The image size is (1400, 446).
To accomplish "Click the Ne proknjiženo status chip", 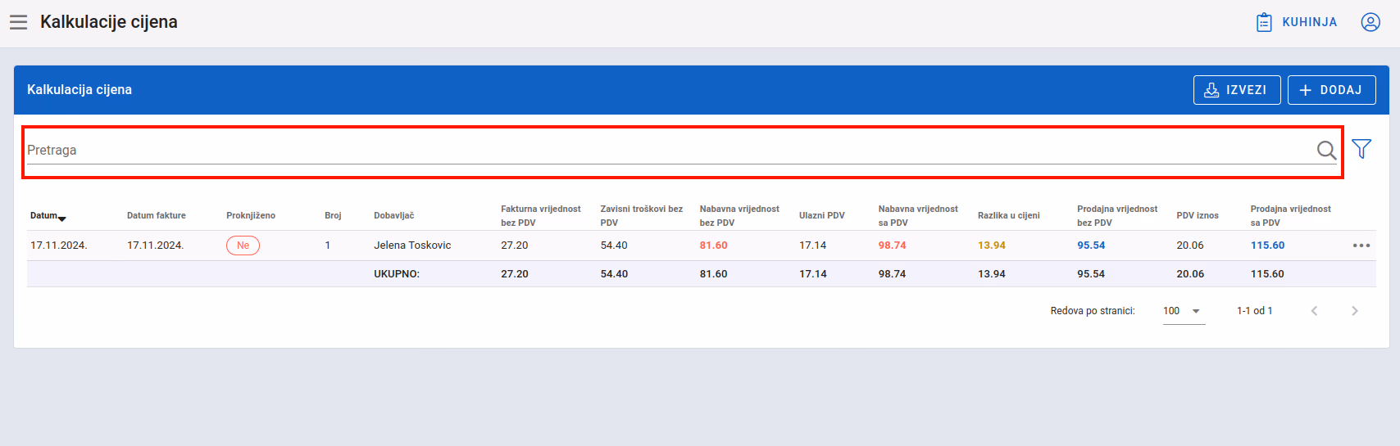I will point(243,246).
